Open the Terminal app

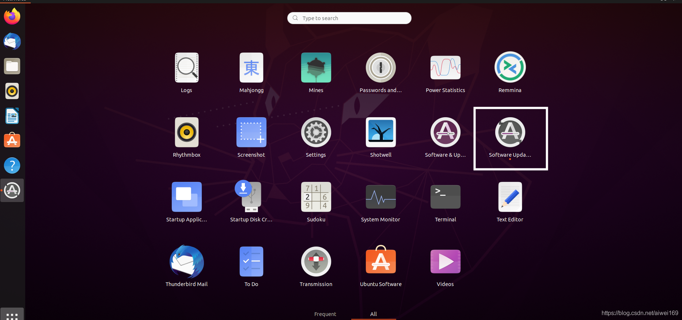(x=446, y=197)
